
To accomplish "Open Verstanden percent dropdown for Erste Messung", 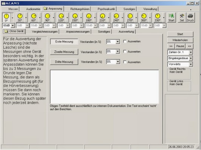I will [118, 42].
